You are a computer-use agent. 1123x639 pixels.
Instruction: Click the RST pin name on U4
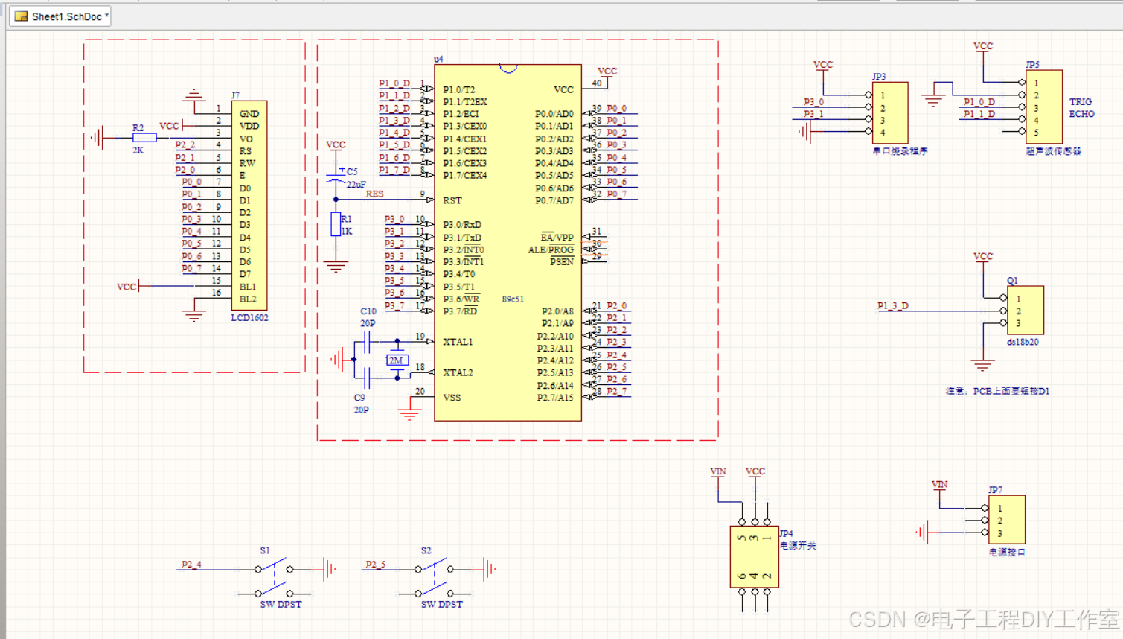tap(452, 200)
